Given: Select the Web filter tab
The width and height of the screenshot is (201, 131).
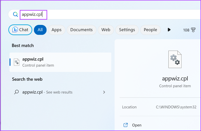Looking at the screenshot, I should (x=106, y=30).
